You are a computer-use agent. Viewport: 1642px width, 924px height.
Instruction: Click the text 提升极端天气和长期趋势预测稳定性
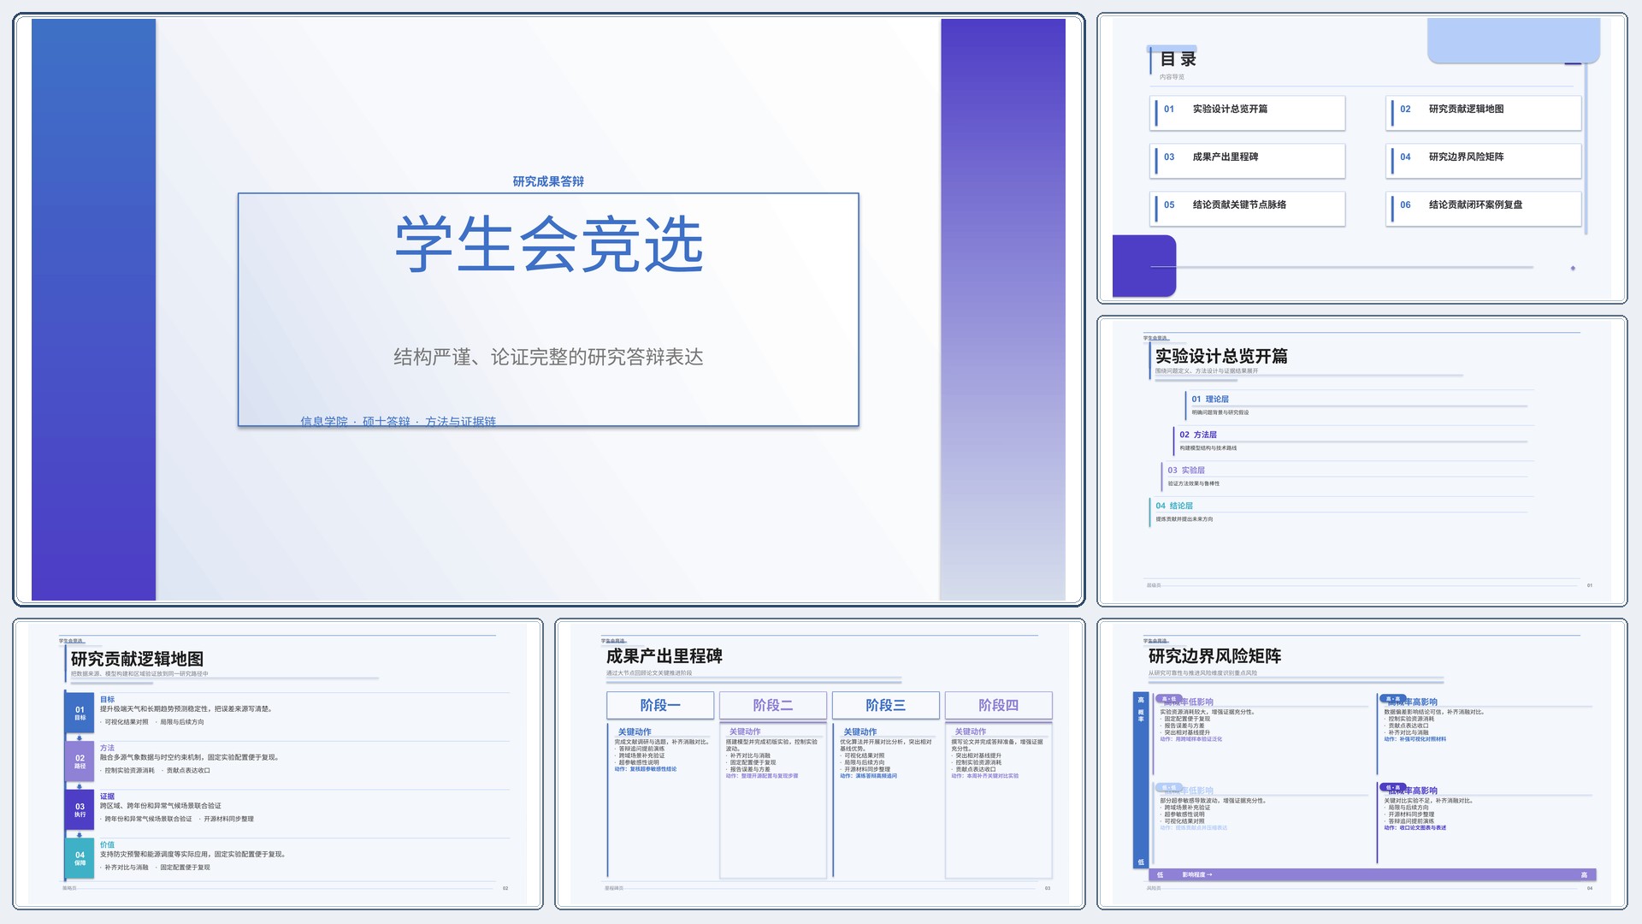[154, 708]
